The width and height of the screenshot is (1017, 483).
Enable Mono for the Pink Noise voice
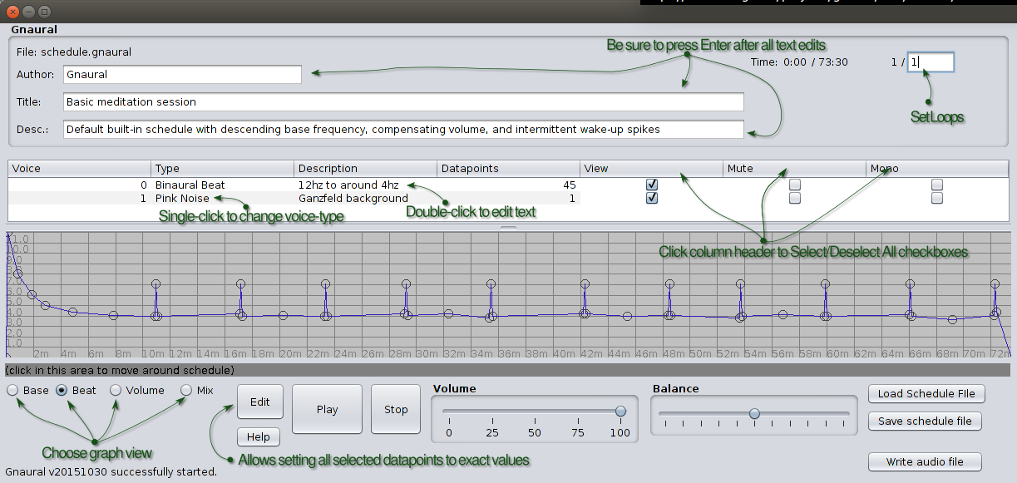[x=937, y=199]
